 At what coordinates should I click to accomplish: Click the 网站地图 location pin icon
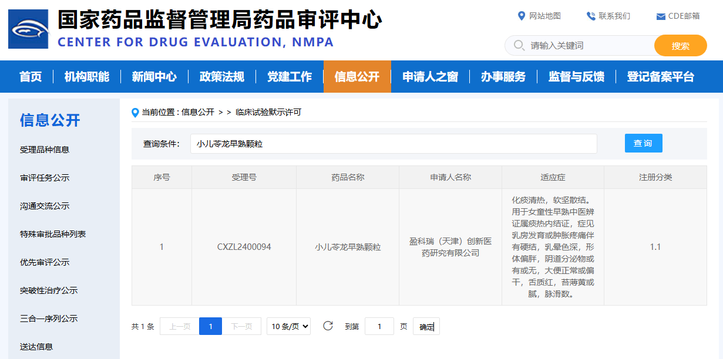pos(521,16)
